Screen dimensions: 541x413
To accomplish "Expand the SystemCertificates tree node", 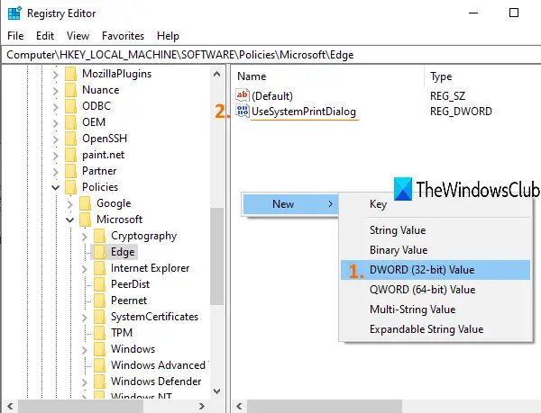I will tap(85, 317).
